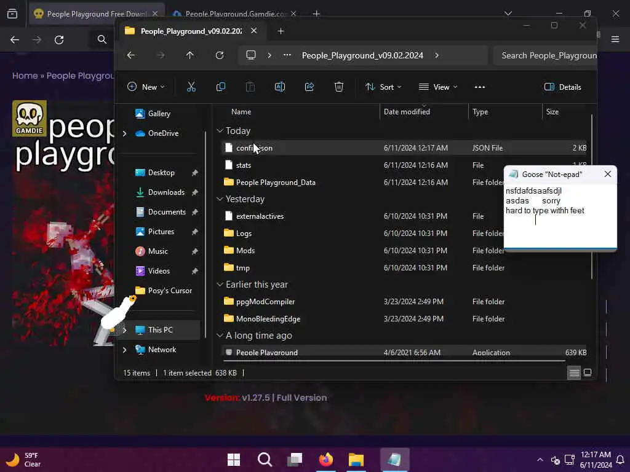Open the browser hamburger menu

pyautogui.click(x=615, y=39)
